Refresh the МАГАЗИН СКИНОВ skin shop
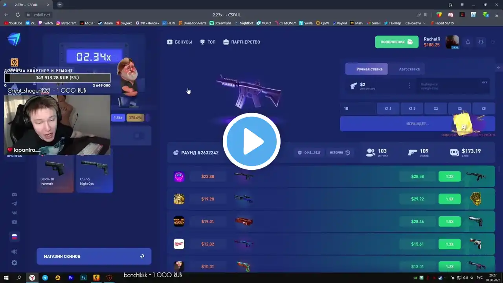 point(142,256)
